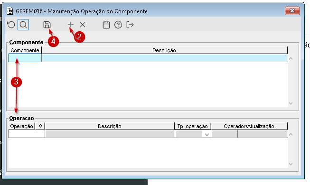Open the Tp. operação dropdown

pyautogui.click(x=207, y=134)
